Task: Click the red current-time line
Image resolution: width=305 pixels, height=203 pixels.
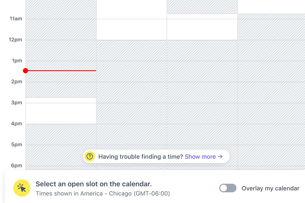Action: 61,71
